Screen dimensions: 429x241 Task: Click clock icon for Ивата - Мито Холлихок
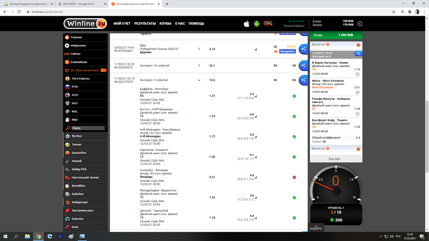[357, 92]
